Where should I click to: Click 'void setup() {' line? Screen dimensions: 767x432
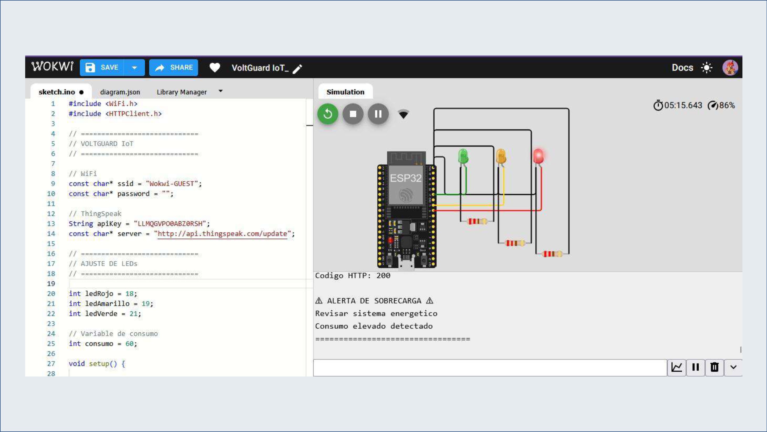pyautogui.click(x=97, y=364)
